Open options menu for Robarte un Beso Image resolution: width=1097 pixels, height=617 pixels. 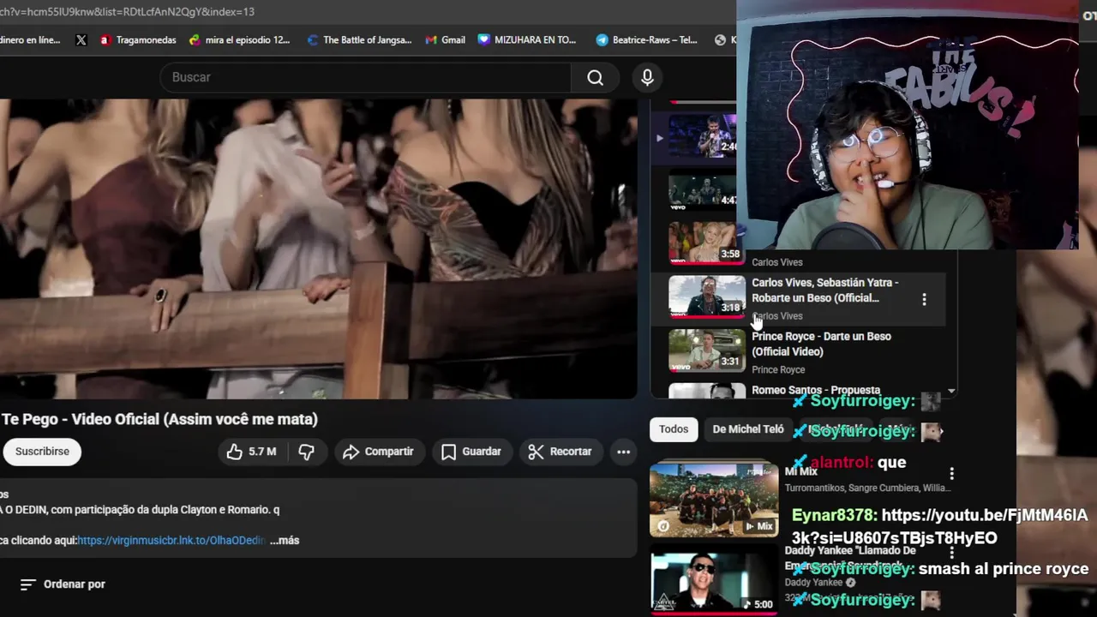click(x=924, y=299)
